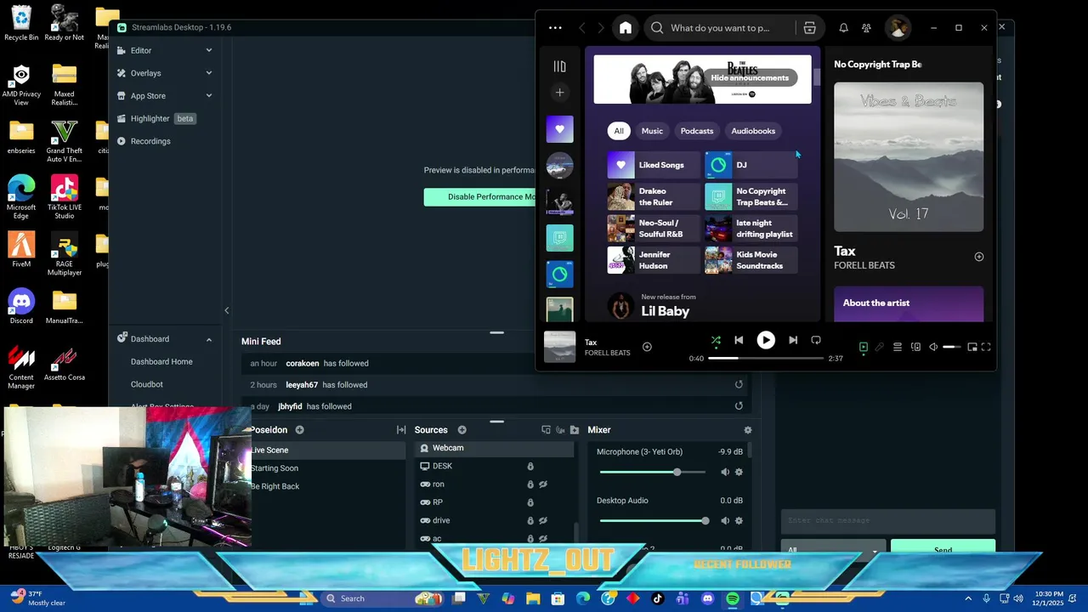Toggle repeat in Spotify player
The width and height of the screenshot is (1088, 612).
[x=816, y=340]
